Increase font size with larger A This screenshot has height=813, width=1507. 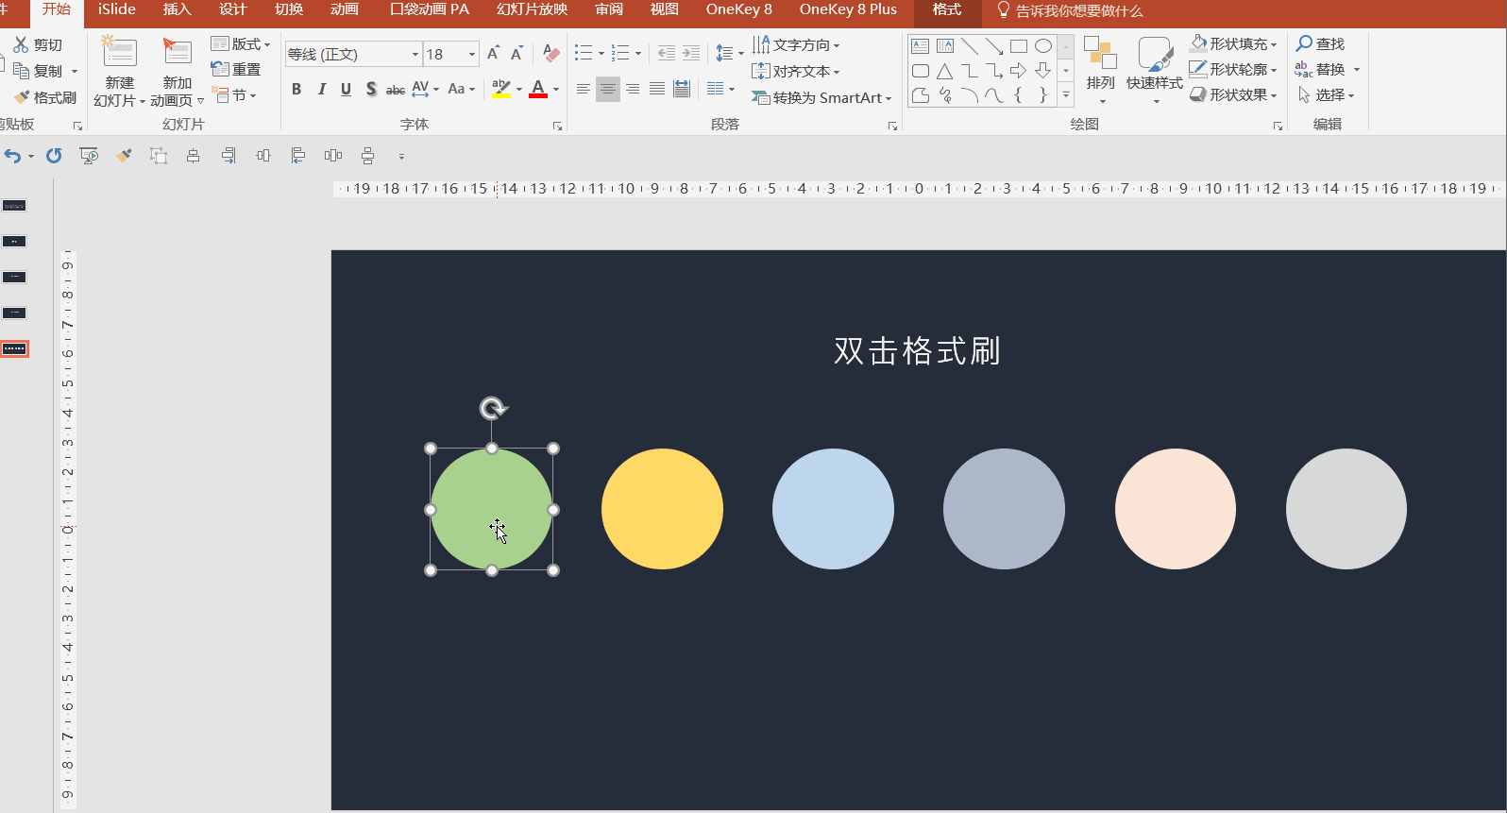point(493,54)
